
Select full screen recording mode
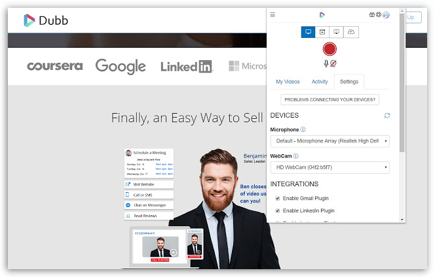click(308, 32)
